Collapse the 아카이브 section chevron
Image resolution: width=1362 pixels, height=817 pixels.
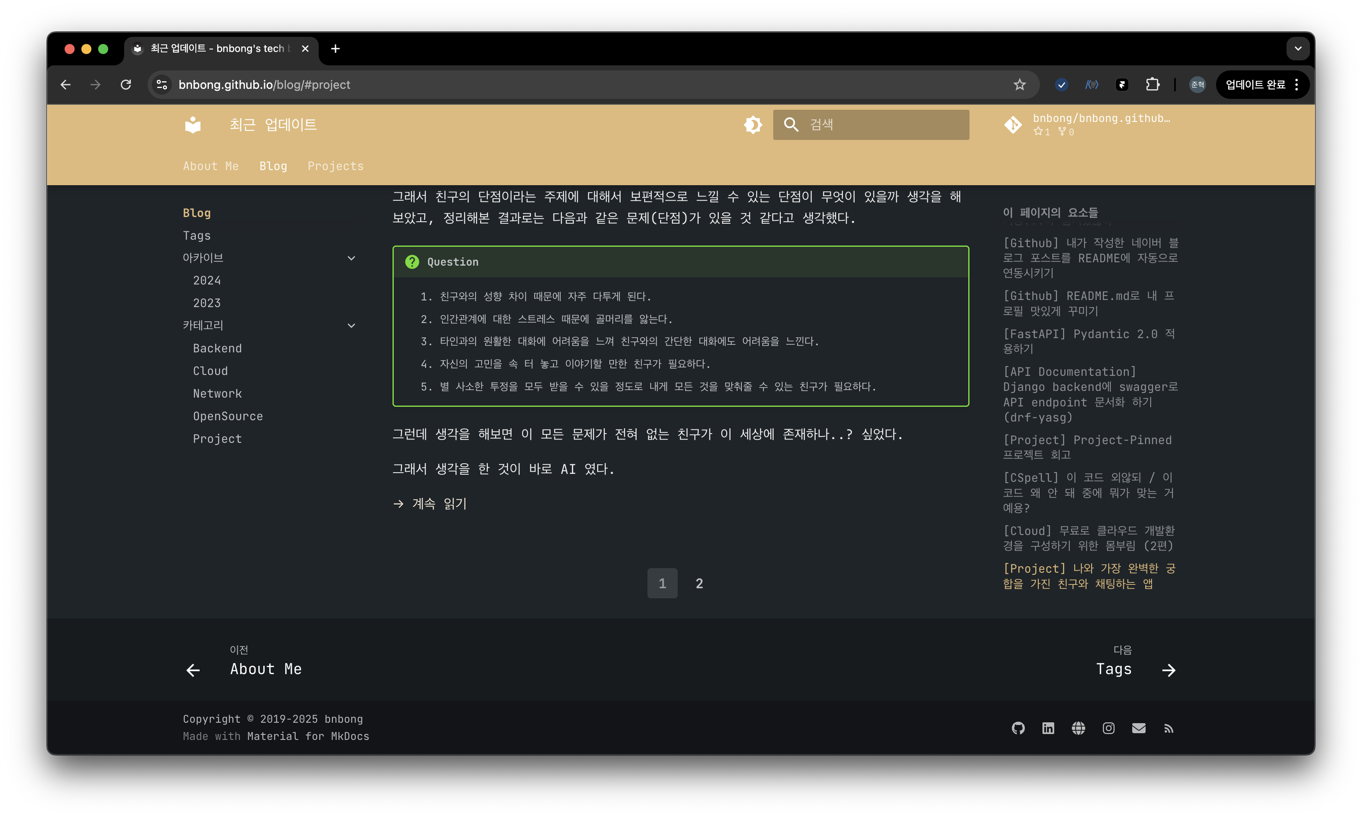click(351, 258)
